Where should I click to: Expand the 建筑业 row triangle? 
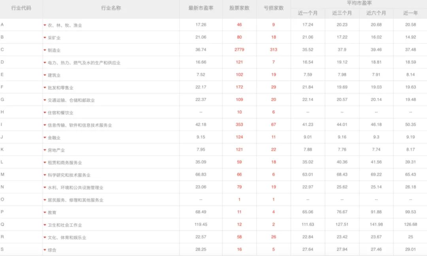[x=45, y=75]
